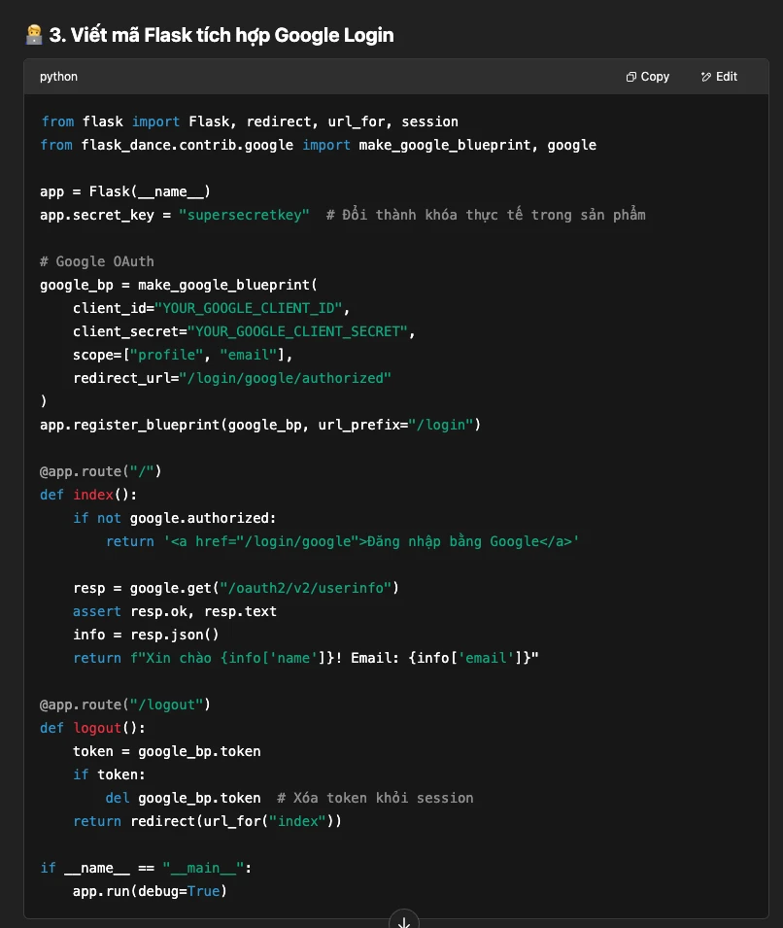Click the technologist emoji beside the heading
The width and height of the screenshot is (783, 928).
click(x=34, y=35)
